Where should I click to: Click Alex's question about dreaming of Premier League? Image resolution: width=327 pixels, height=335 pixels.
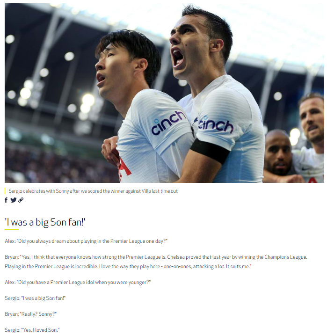click(x=86, y=241)
